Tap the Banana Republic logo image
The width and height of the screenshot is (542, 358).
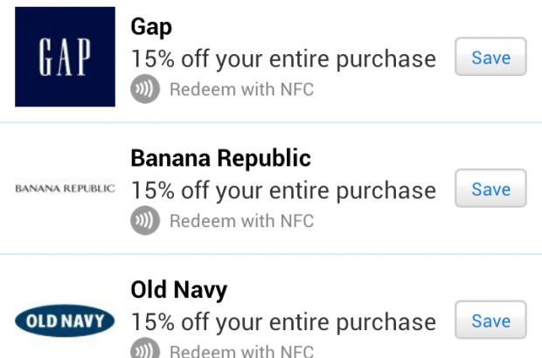tap(66, 189)
